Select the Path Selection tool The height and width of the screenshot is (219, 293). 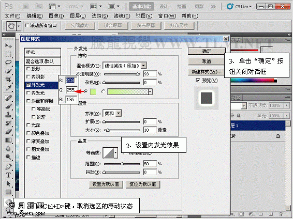pyautogui.click(x=8, y=183)
